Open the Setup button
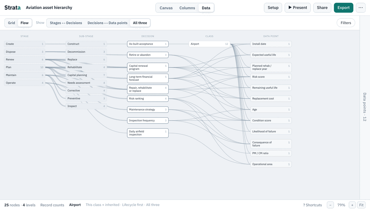Screen dimensions: 370x210 [273, 8]
